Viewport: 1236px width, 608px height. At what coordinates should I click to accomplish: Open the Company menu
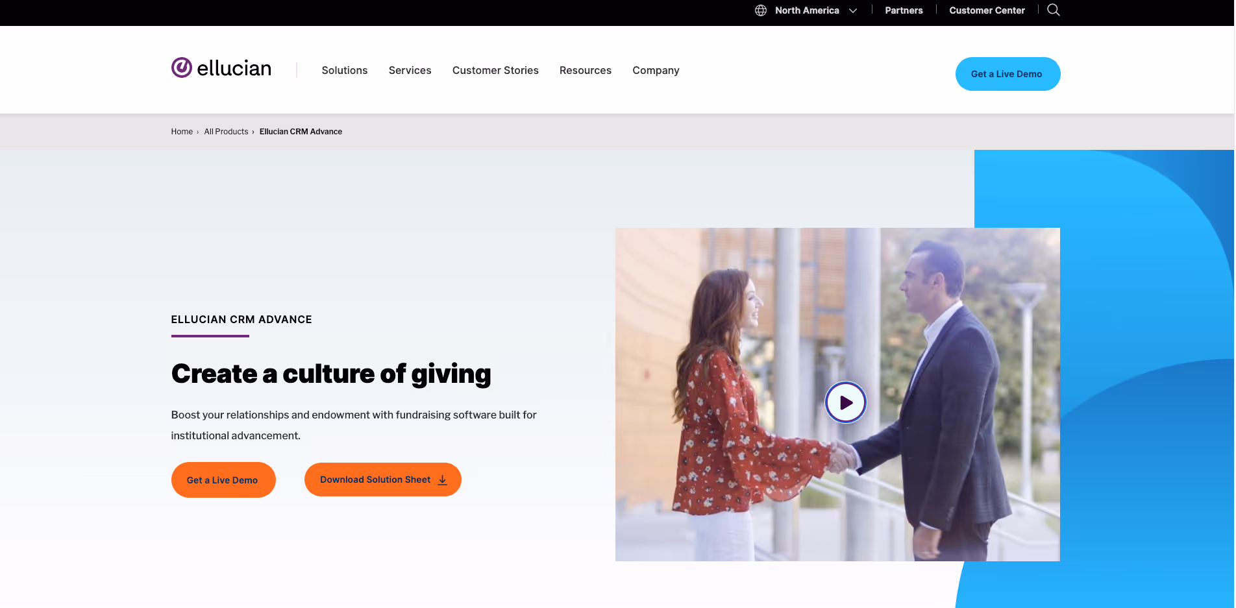[656, 70]
